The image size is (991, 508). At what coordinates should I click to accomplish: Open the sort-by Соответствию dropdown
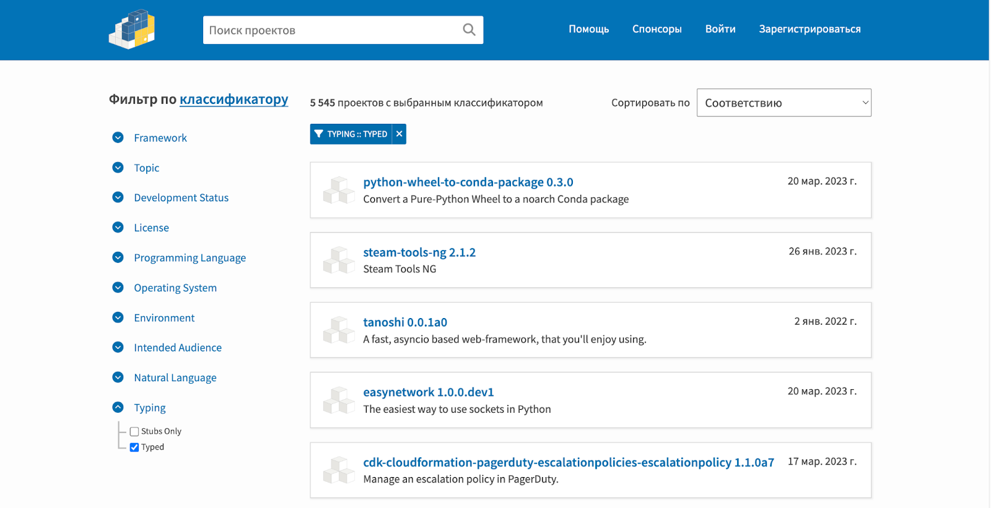(x=784, y=103)
